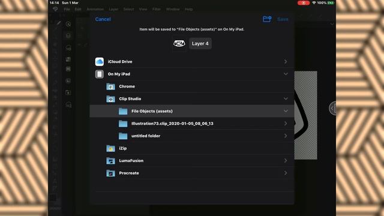Viewport: 384px width, 216px height.
Task: Open the Filter menu
Action: [x=157, y=10]
